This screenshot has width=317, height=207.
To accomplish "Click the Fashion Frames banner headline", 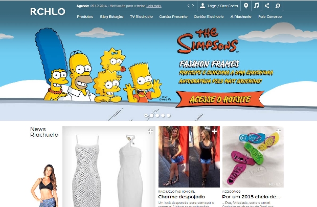I will (209, 64).
